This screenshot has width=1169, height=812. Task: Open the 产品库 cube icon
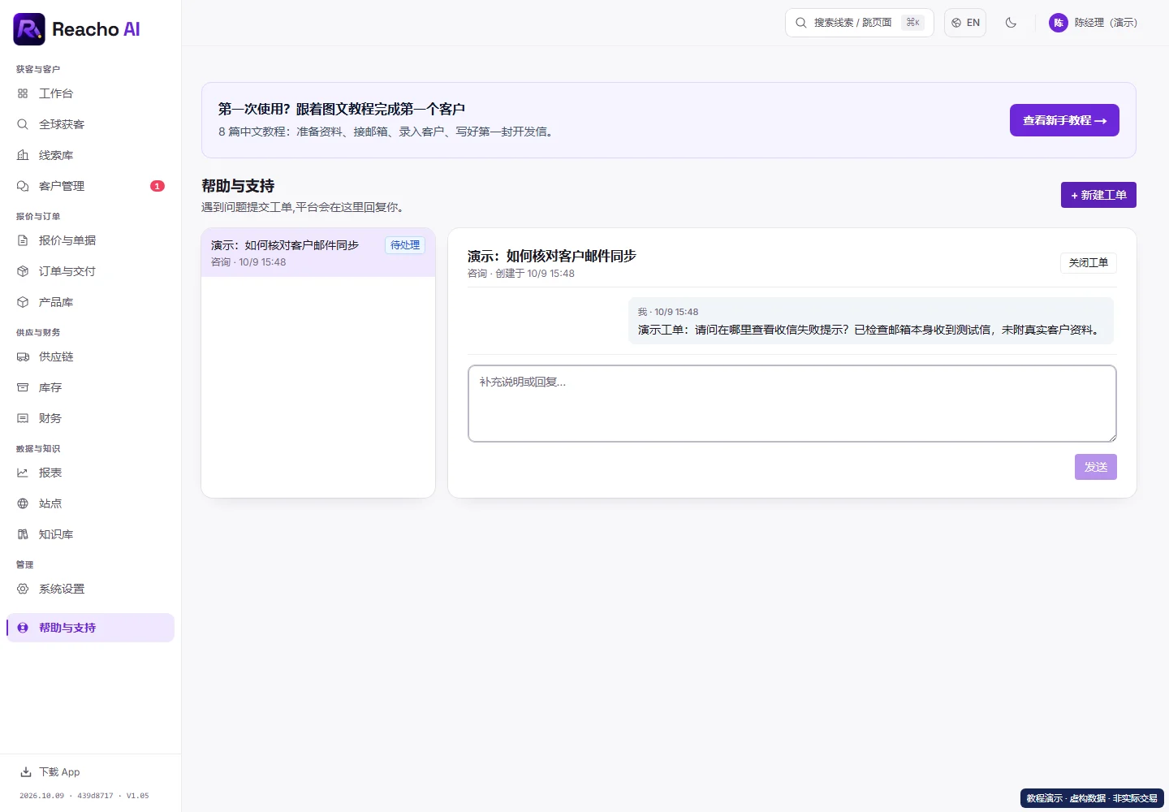pyautogui.click(x=23, y=302)
